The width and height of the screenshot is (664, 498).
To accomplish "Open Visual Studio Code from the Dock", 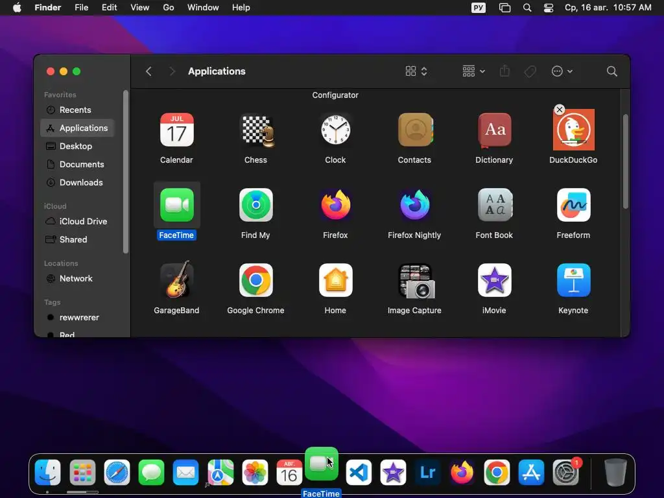I will pos(359,472).
